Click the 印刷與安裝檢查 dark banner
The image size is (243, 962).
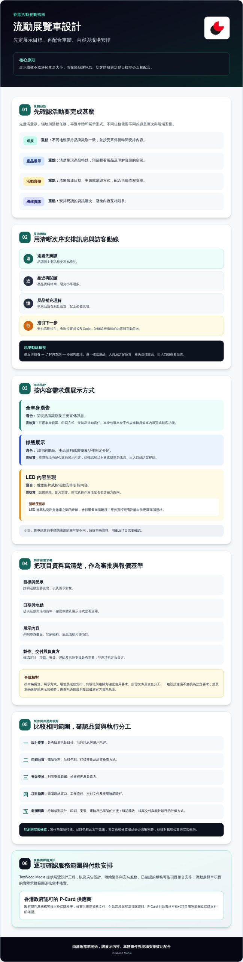click(x=121, y=830)
